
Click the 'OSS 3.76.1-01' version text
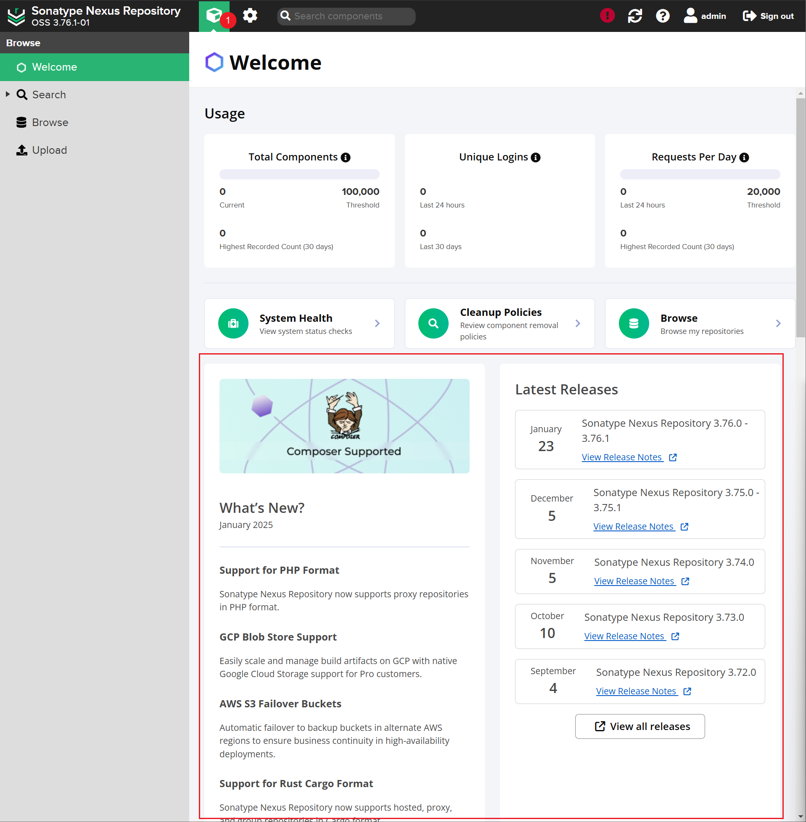click(61, 23)
